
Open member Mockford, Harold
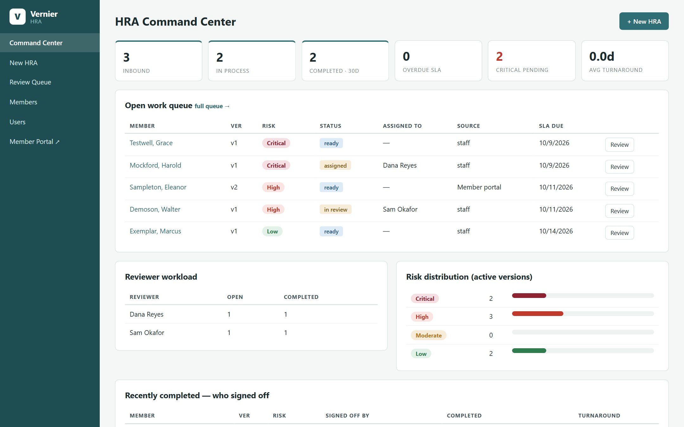(155, 165)
